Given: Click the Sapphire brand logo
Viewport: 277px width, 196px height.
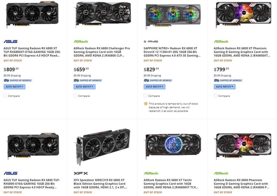Looking at the screenshot, I should pos(151,42).
